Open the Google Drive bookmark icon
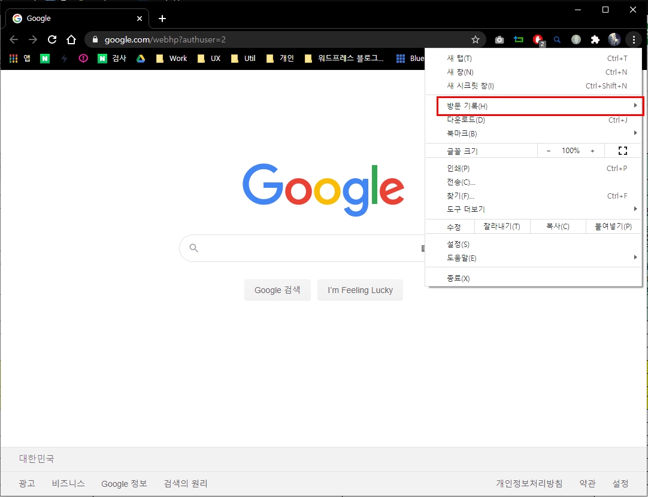Screen dimensions: 648x497 click(x=141, y=59)
